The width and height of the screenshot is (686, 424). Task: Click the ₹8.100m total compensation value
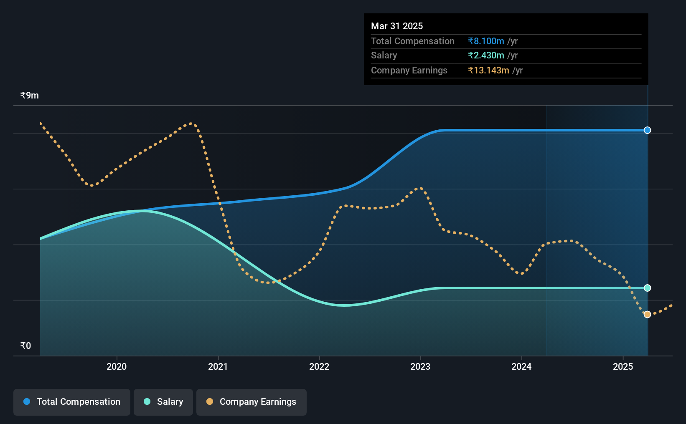pyautogui.click(x=486, y=41)
